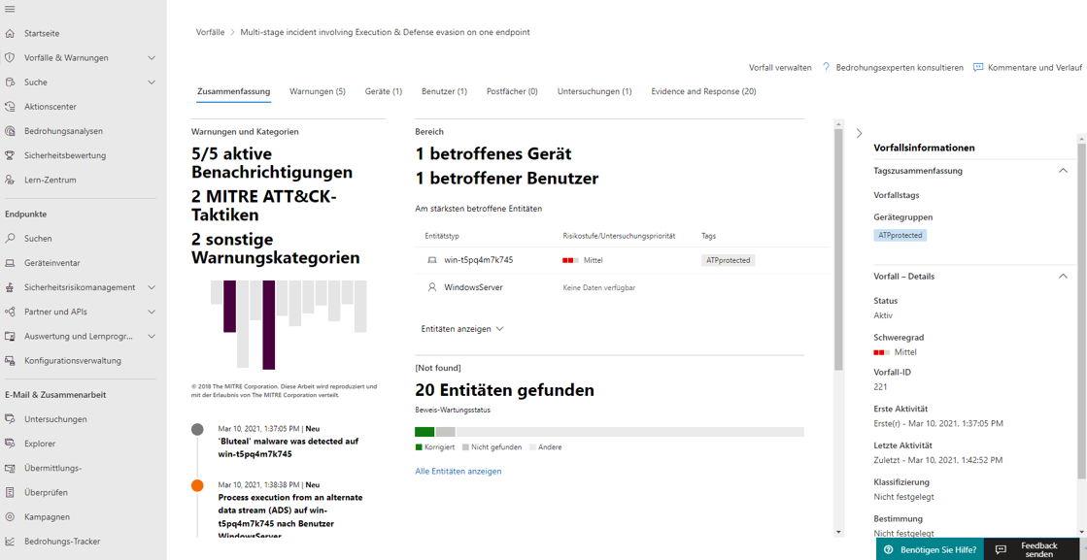This screenshot has height=560, width=1087.
Task: Click the Beweis-Wartungsstatus progress bar
Action: 608,430
